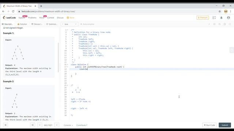
Task: Switch to the problem Discuss tab
Action: click(37, 24)
